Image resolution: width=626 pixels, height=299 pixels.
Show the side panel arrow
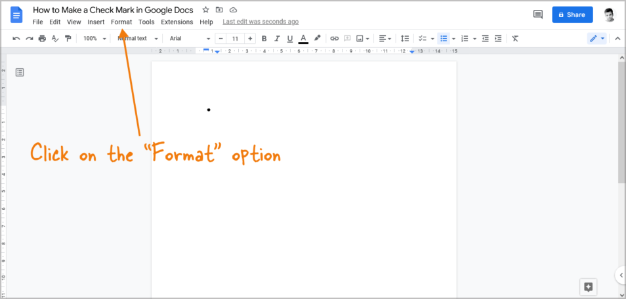pyautogui.click(x=621, y=275)
